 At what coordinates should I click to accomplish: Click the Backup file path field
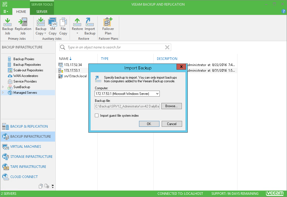coord(127,106)
